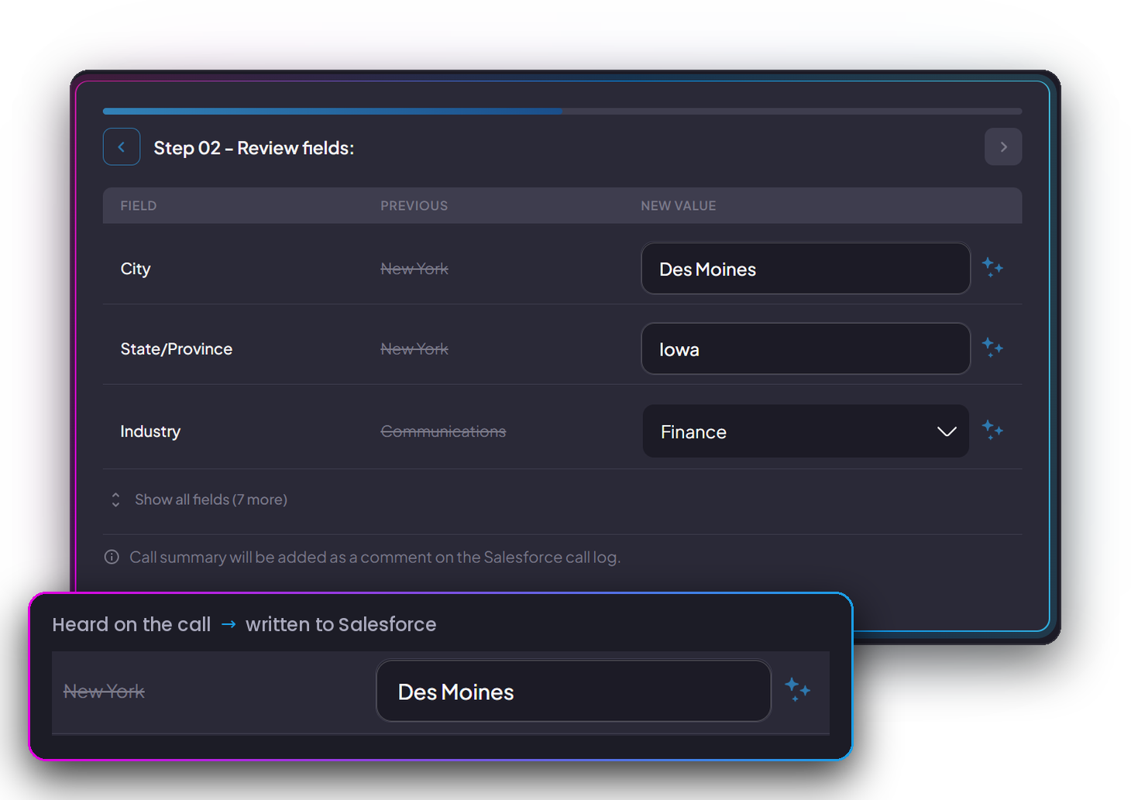Click previous value New York in City row

pyautogui.click(x=414, y=269)
